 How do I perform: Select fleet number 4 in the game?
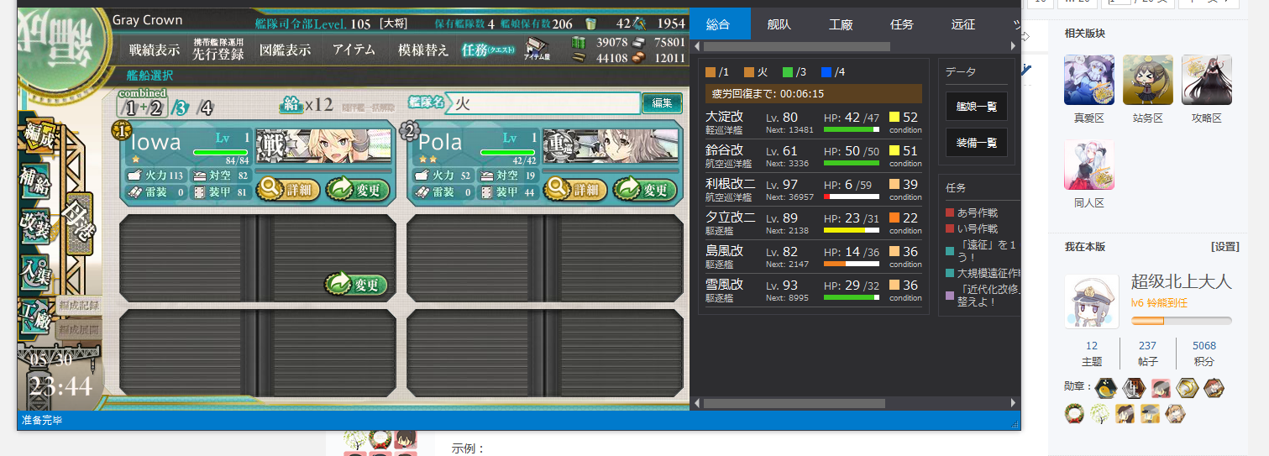(206, 107)
